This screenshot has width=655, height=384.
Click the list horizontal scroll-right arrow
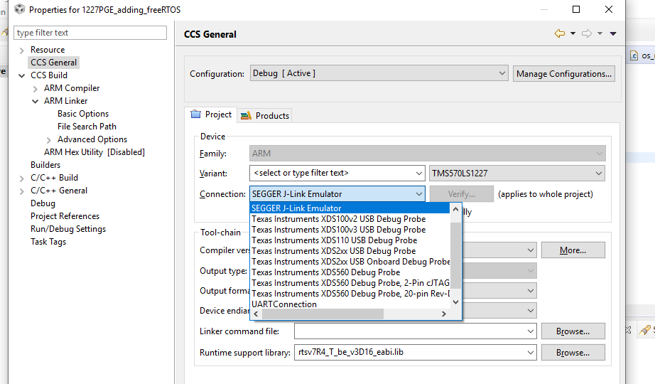(443, 314)
